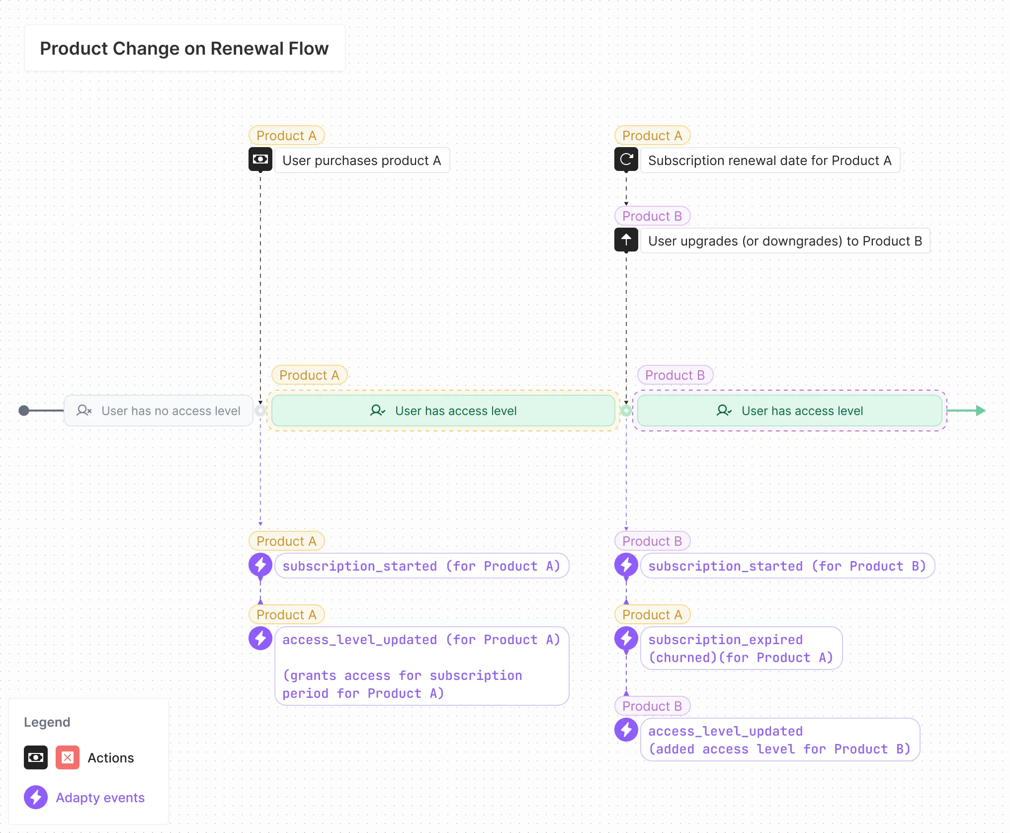This screenshot has height=833, width=1010.
Task: Click the red X action icon in legend
Action: tap(68, 757)
